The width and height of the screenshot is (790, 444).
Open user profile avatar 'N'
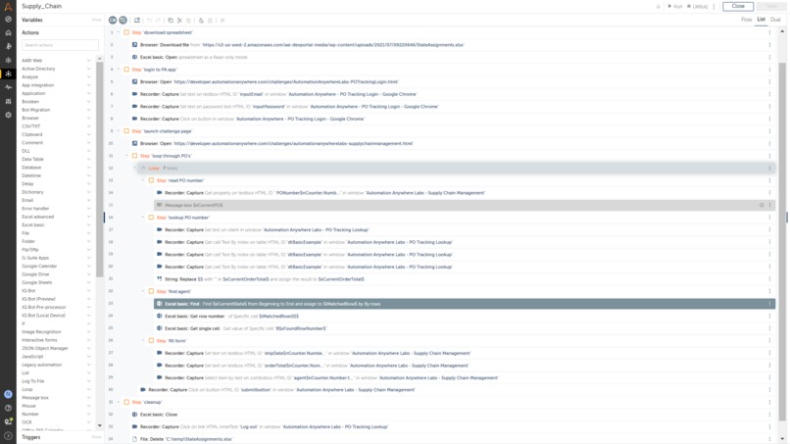[8, 394]
